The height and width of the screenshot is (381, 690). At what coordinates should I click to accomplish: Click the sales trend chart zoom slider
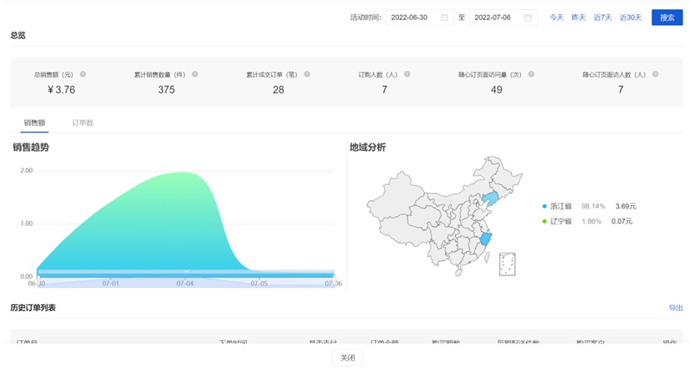pos(185,274)
